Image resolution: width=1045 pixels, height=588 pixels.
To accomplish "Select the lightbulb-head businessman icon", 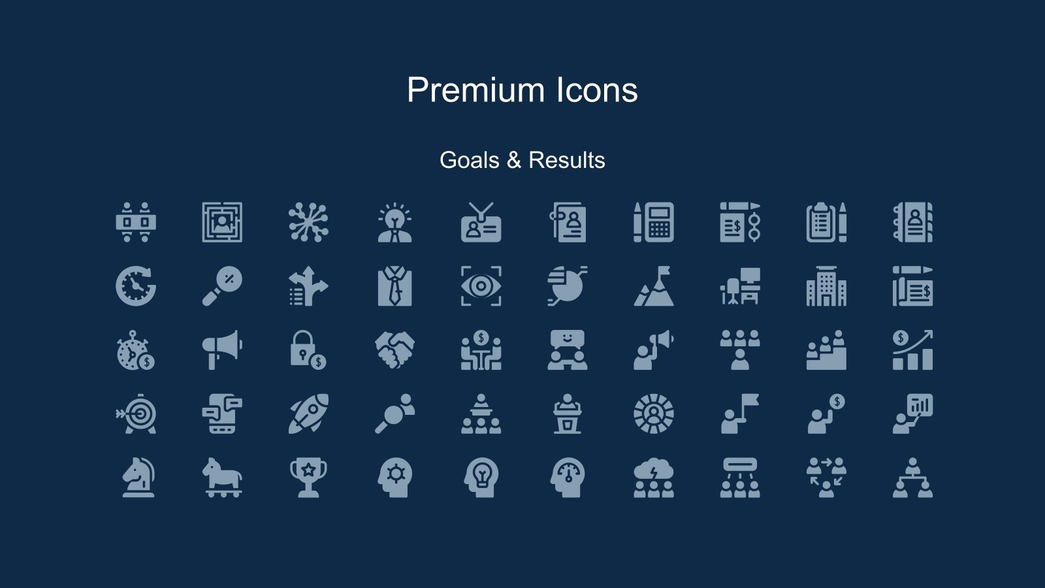I will tap(394, 222).
